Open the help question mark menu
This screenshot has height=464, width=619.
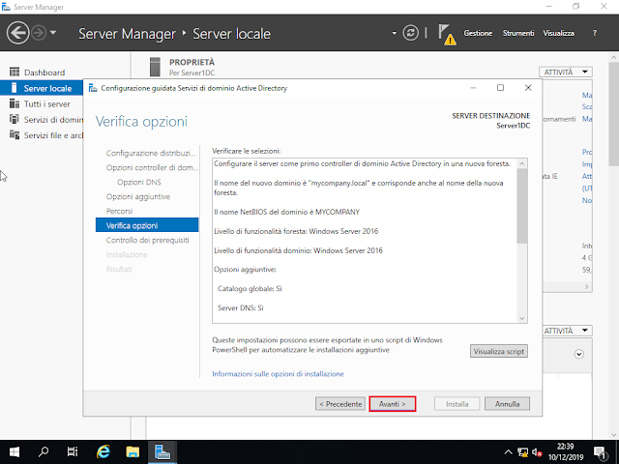595,33
